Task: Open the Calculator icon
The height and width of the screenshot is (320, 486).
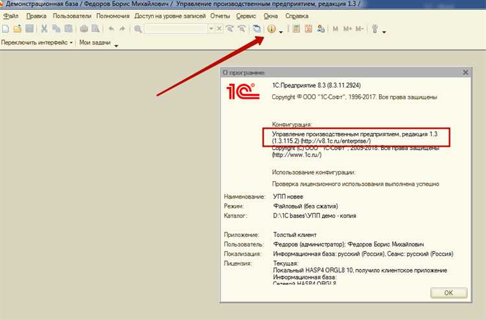Action: coord(296,29)
